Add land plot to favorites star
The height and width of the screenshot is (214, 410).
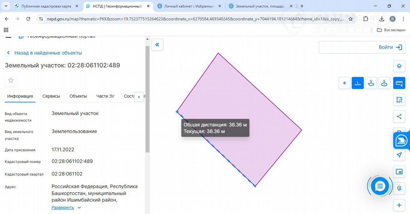tap(11, 80)
